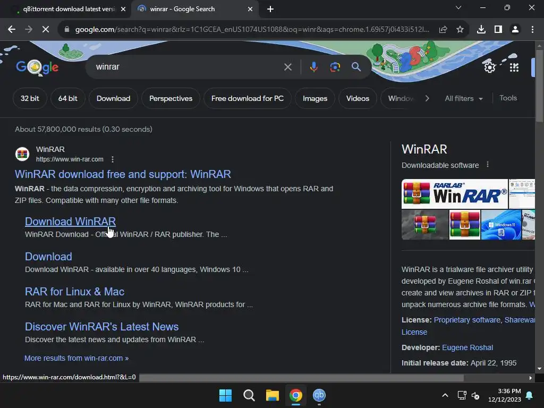Open knowledge panel more options dots

[x=488, y=165]
